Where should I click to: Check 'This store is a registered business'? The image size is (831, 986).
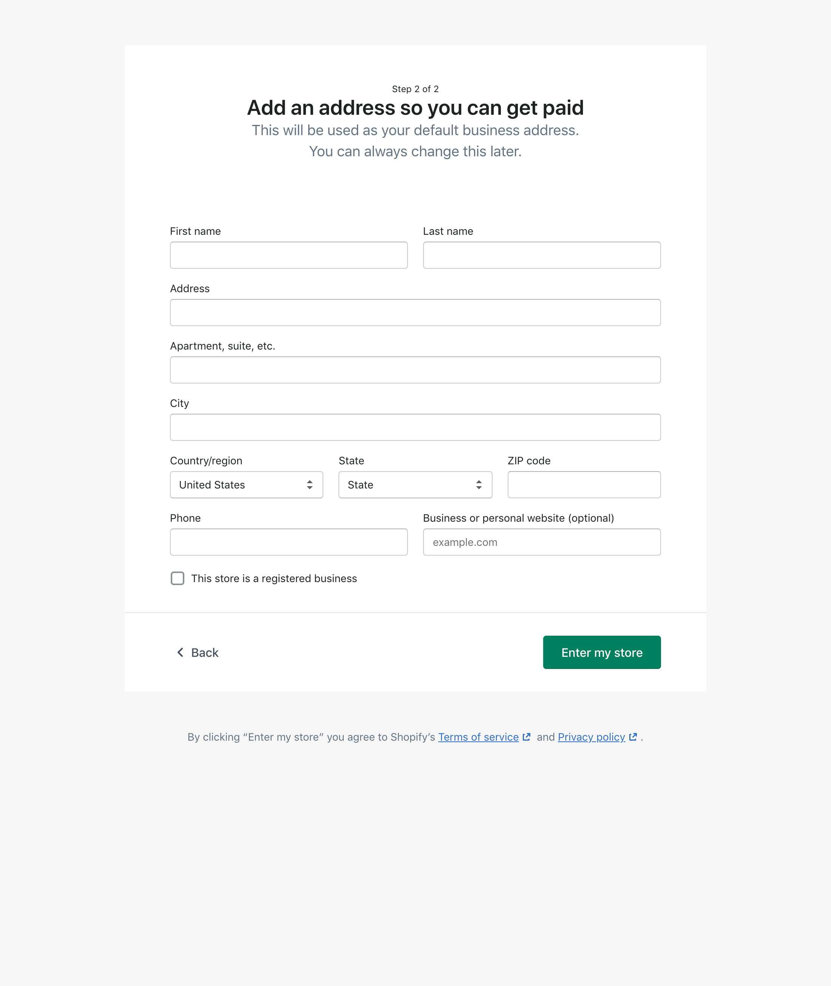click(x=177, y=578)
